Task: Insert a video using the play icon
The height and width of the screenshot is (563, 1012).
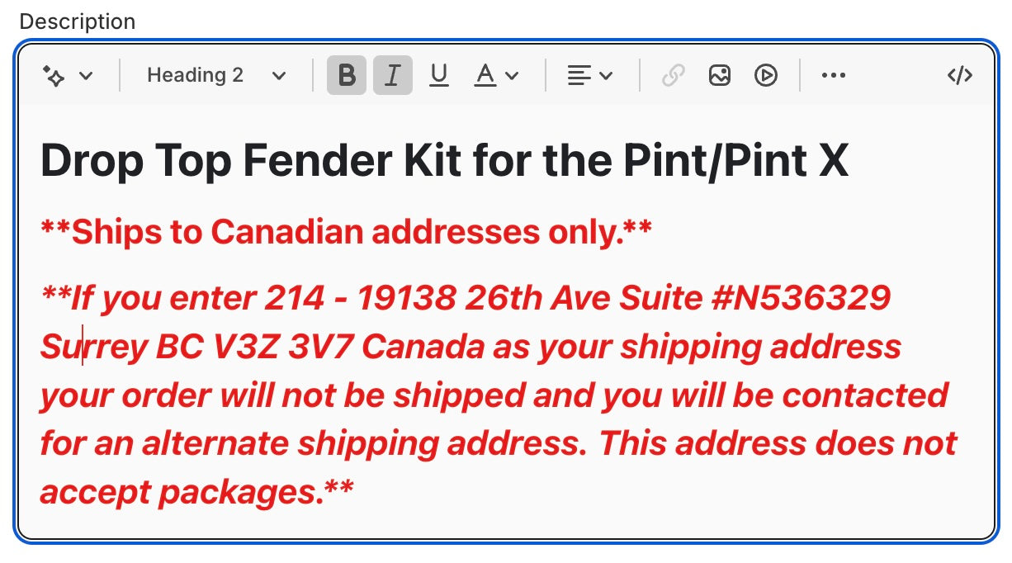Action: [766, 76]
